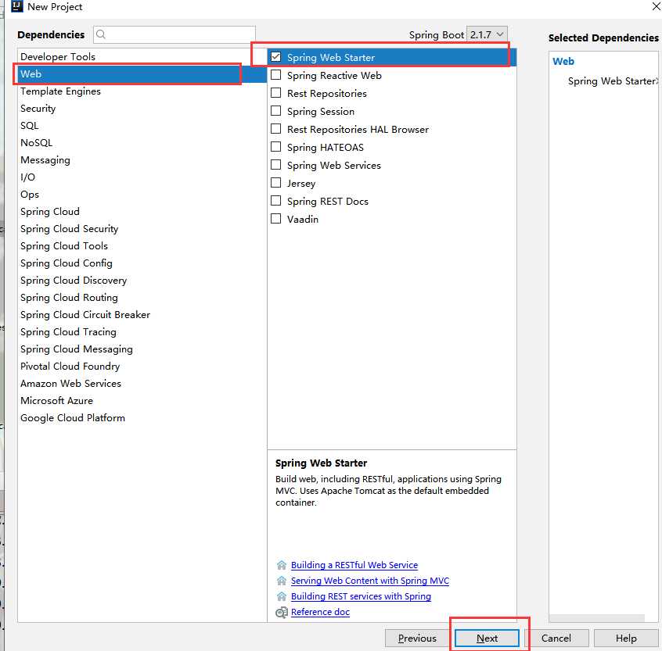
Task: Select the Web category
Action: (142, 73)
